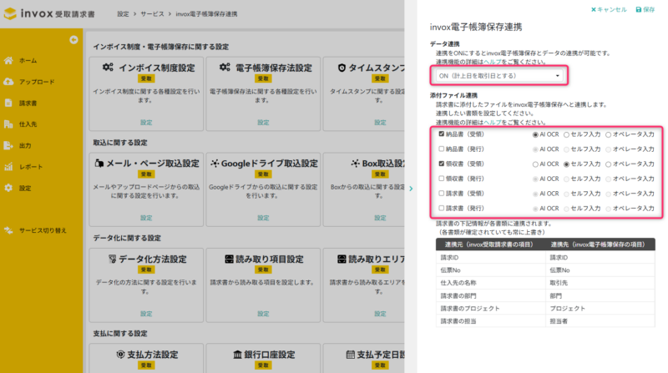
Task: Check the 請求書（受領） checkbox
Action: [x=442, y=194]
